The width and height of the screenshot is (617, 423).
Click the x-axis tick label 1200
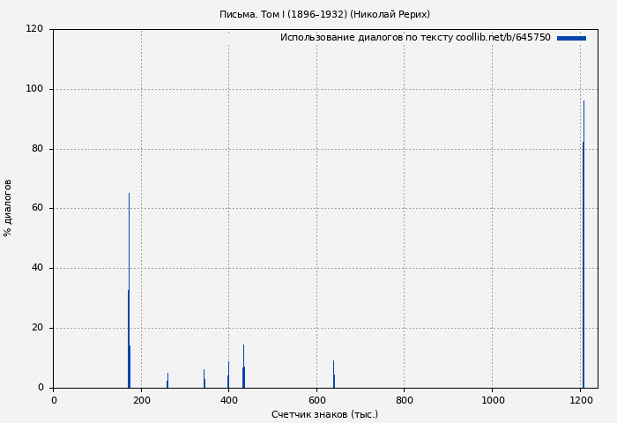click(579, 400)
